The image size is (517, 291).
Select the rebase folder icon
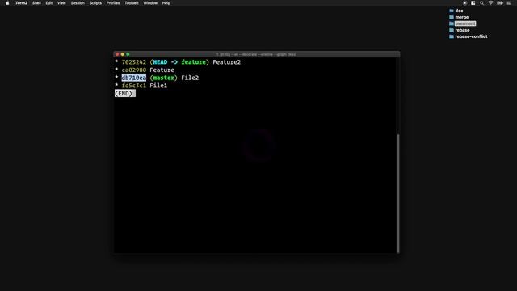[452, 30]
